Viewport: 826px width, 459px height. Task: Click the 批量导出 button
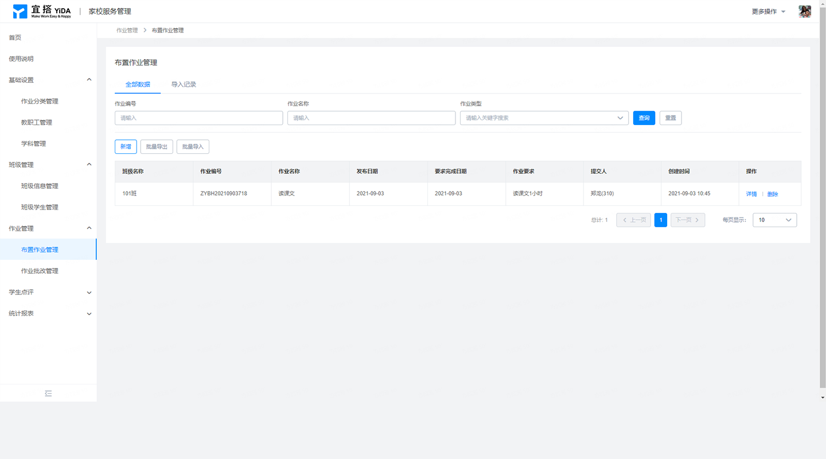coord(157,147)
